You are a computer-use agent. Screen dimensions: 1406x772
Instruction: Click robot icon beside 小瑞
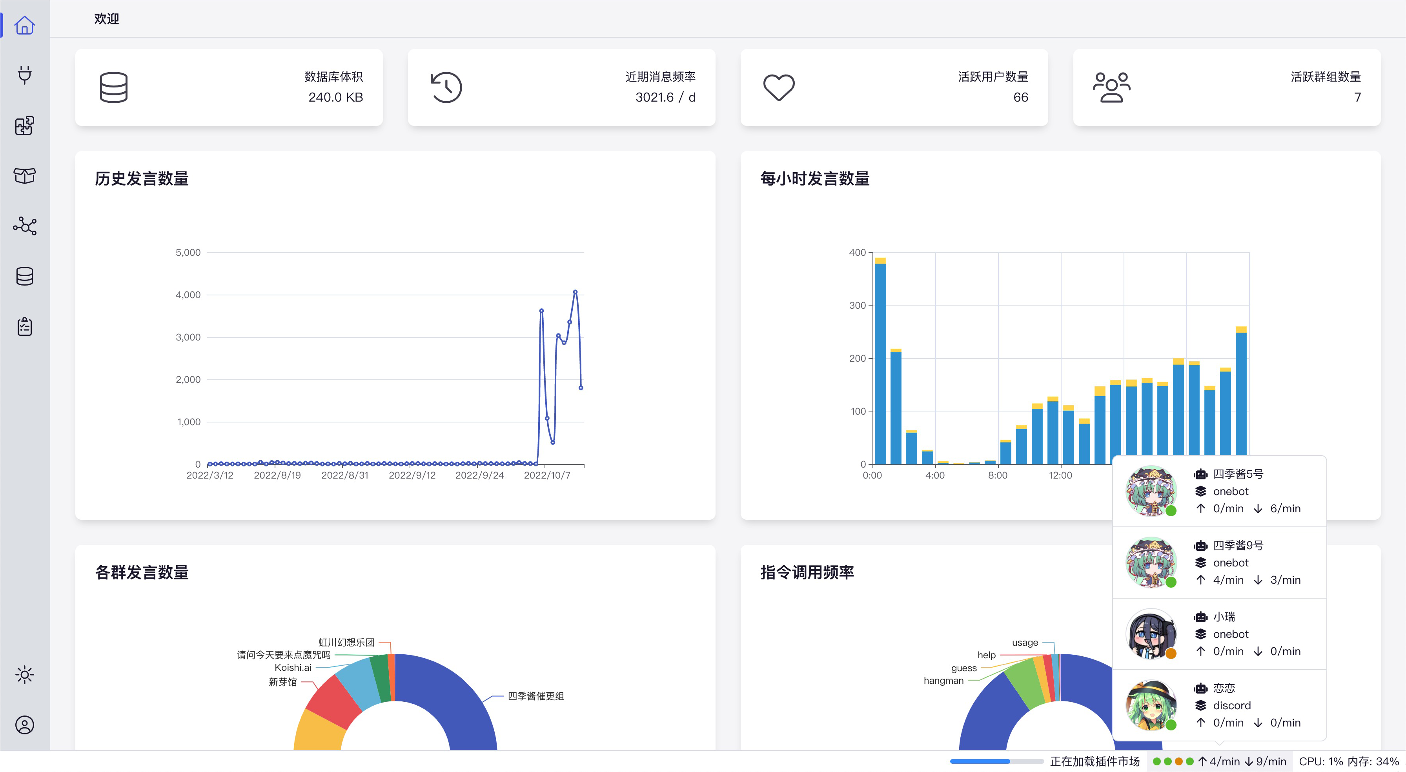(x=1201, y=617)
